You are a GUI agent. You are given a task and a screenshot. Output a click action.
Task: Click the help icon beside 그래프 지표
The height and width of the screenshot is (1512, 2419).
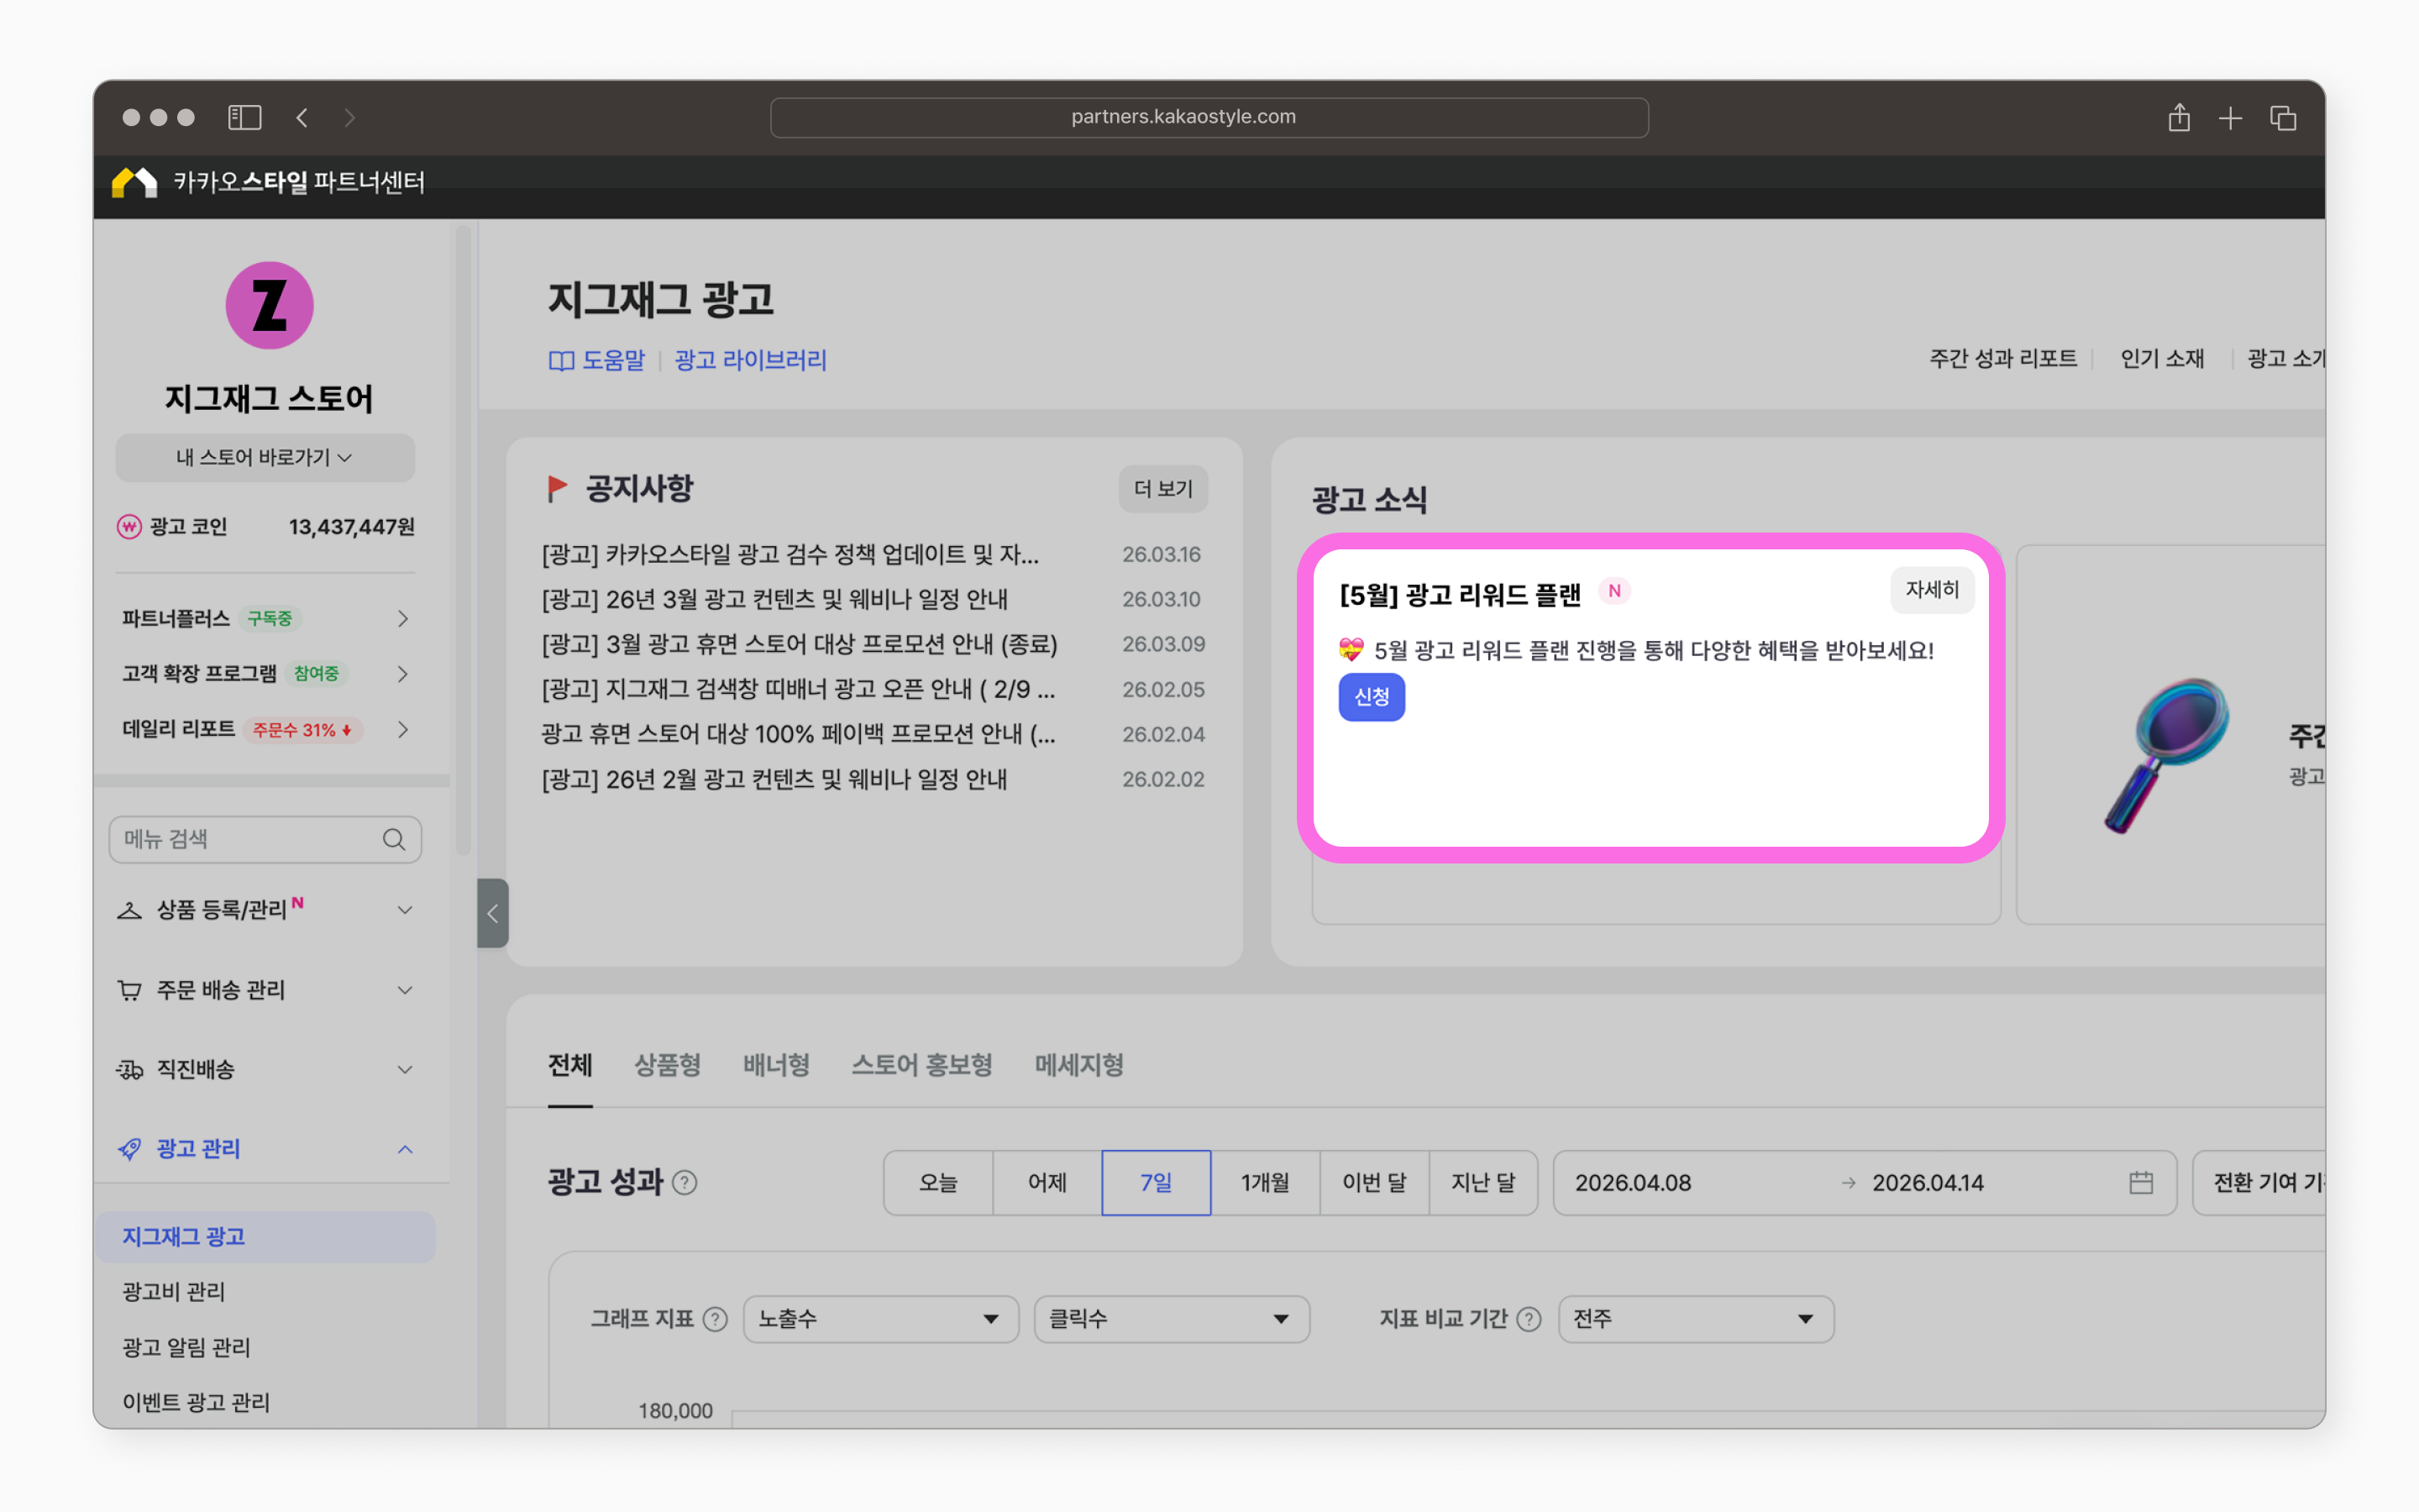coord(715,1319)
